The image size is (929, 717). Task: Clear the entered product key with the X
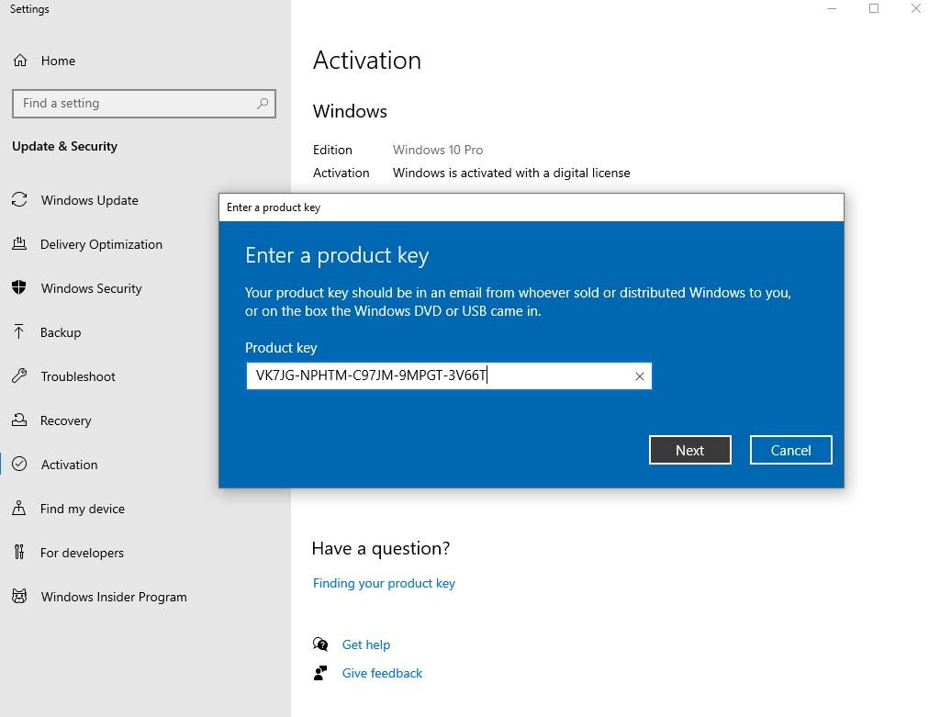coord(640,375)
